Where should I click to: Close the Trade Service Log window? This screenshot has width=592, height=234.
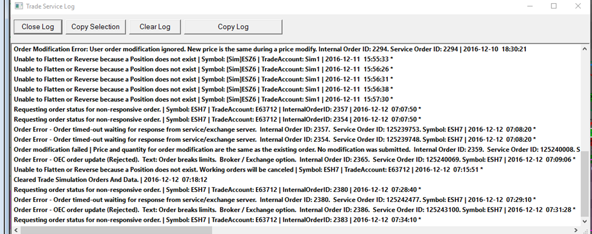pyautogui.click(x=578, y=6)
